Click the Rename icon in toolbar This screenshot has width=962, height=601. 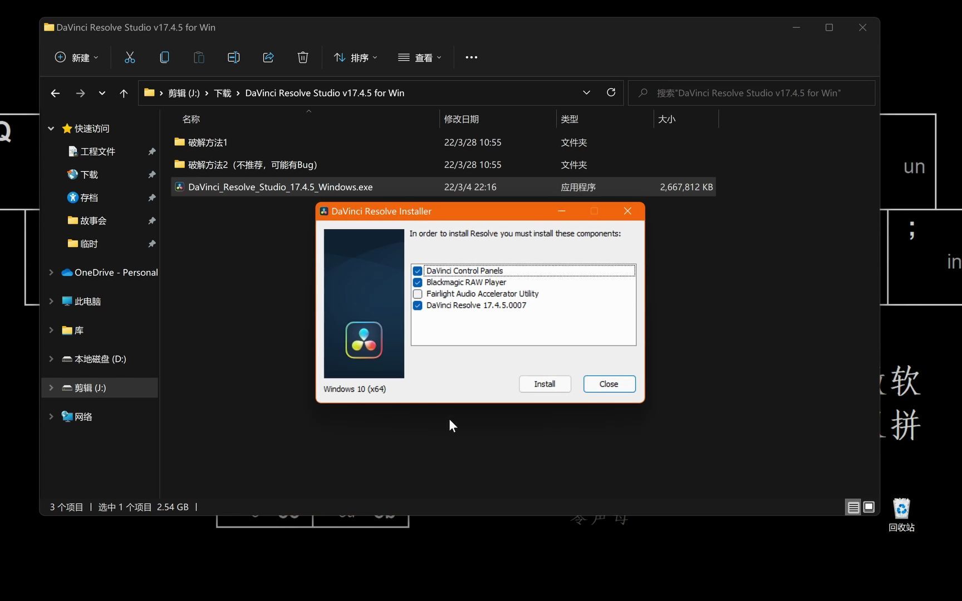tap(234, 57)
